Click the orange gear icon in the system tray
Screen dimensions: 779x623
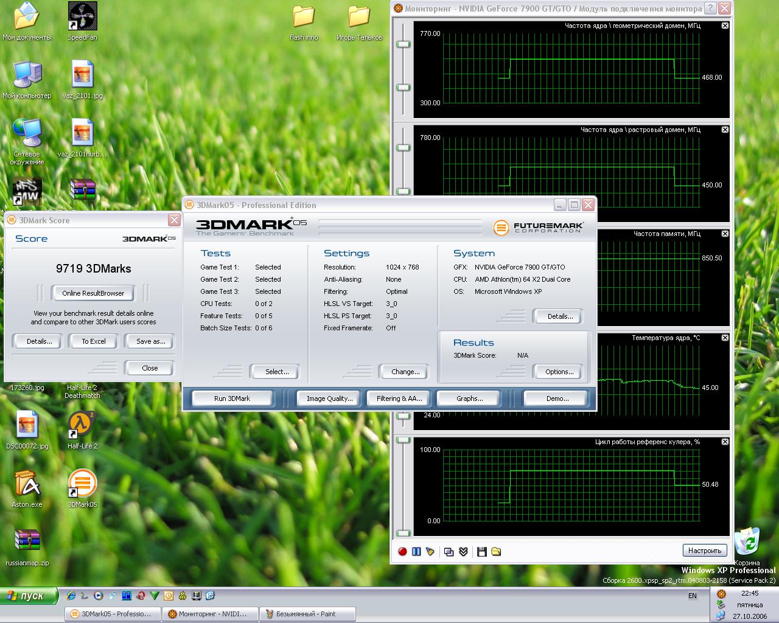pos(721,594)
